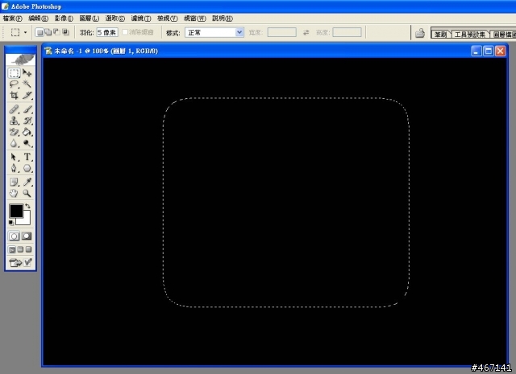Select the Ellipse shape tool
The width and height of the screenshot is (516, 374).
click(27, 168)
